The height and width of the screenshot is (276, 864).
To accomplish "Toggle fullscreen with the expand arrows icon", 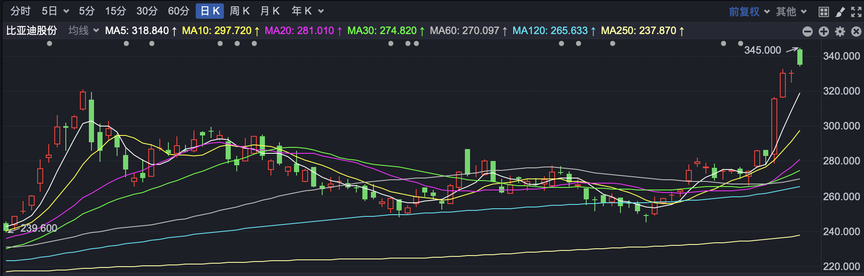I will coord(856,12).
